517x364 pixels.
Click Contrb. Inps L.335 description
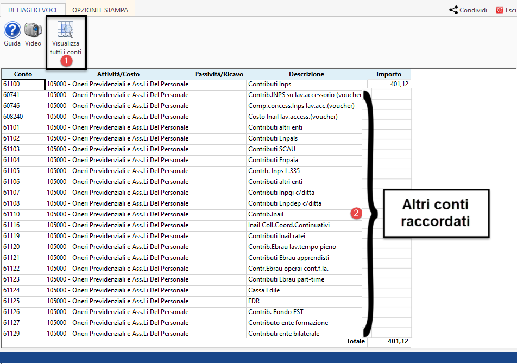pos(304,171)
